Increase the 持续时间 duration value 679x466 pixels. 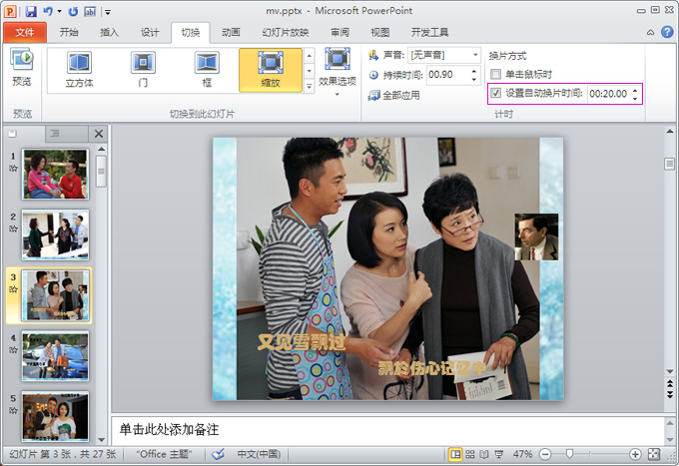tap(474, 71)
